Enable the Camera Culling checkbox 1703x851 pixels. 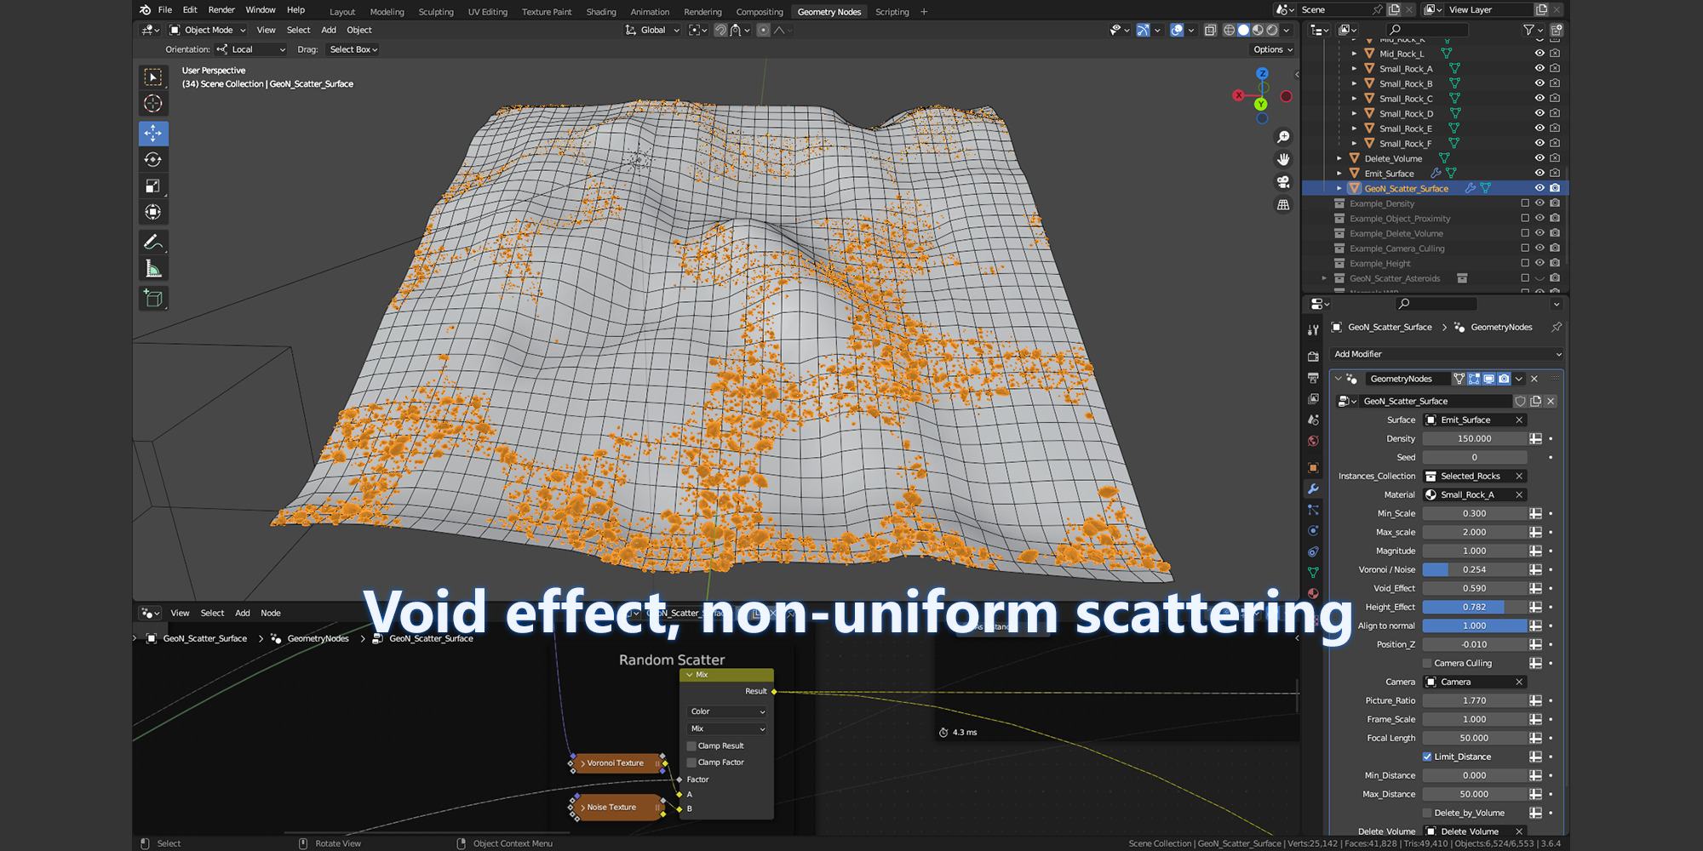tap(1427, 663)
